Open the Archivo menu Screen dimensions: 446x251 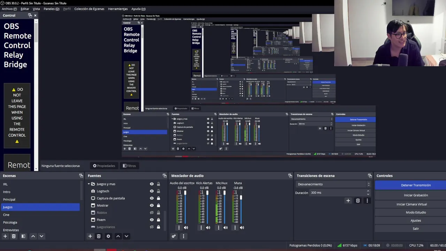(9, 9)
